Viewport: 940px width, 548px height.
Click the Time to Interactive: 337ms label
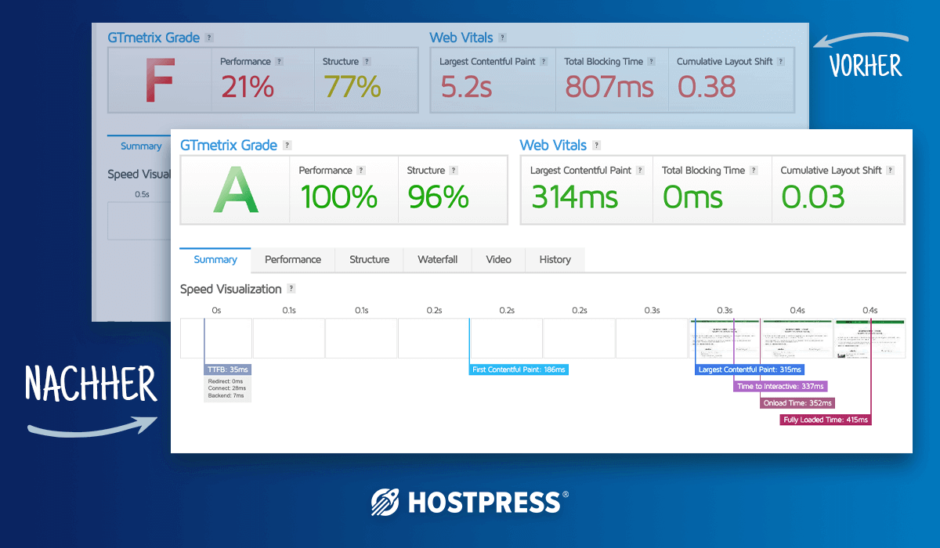tap(780, 386)
